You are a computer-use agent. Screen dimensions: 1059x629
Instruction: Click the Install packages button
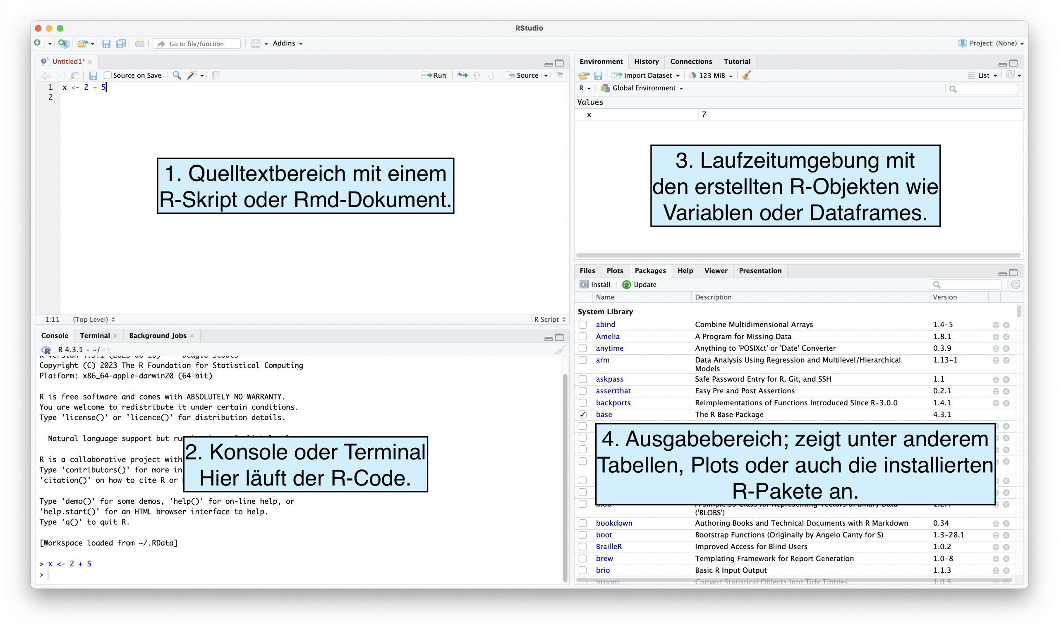coord(595,285)
